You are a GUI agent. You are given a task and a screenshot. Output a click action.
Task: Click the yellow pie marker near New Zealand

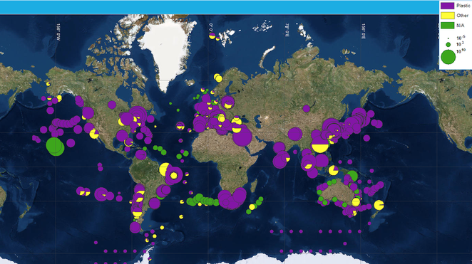click(x=379, y=205)
